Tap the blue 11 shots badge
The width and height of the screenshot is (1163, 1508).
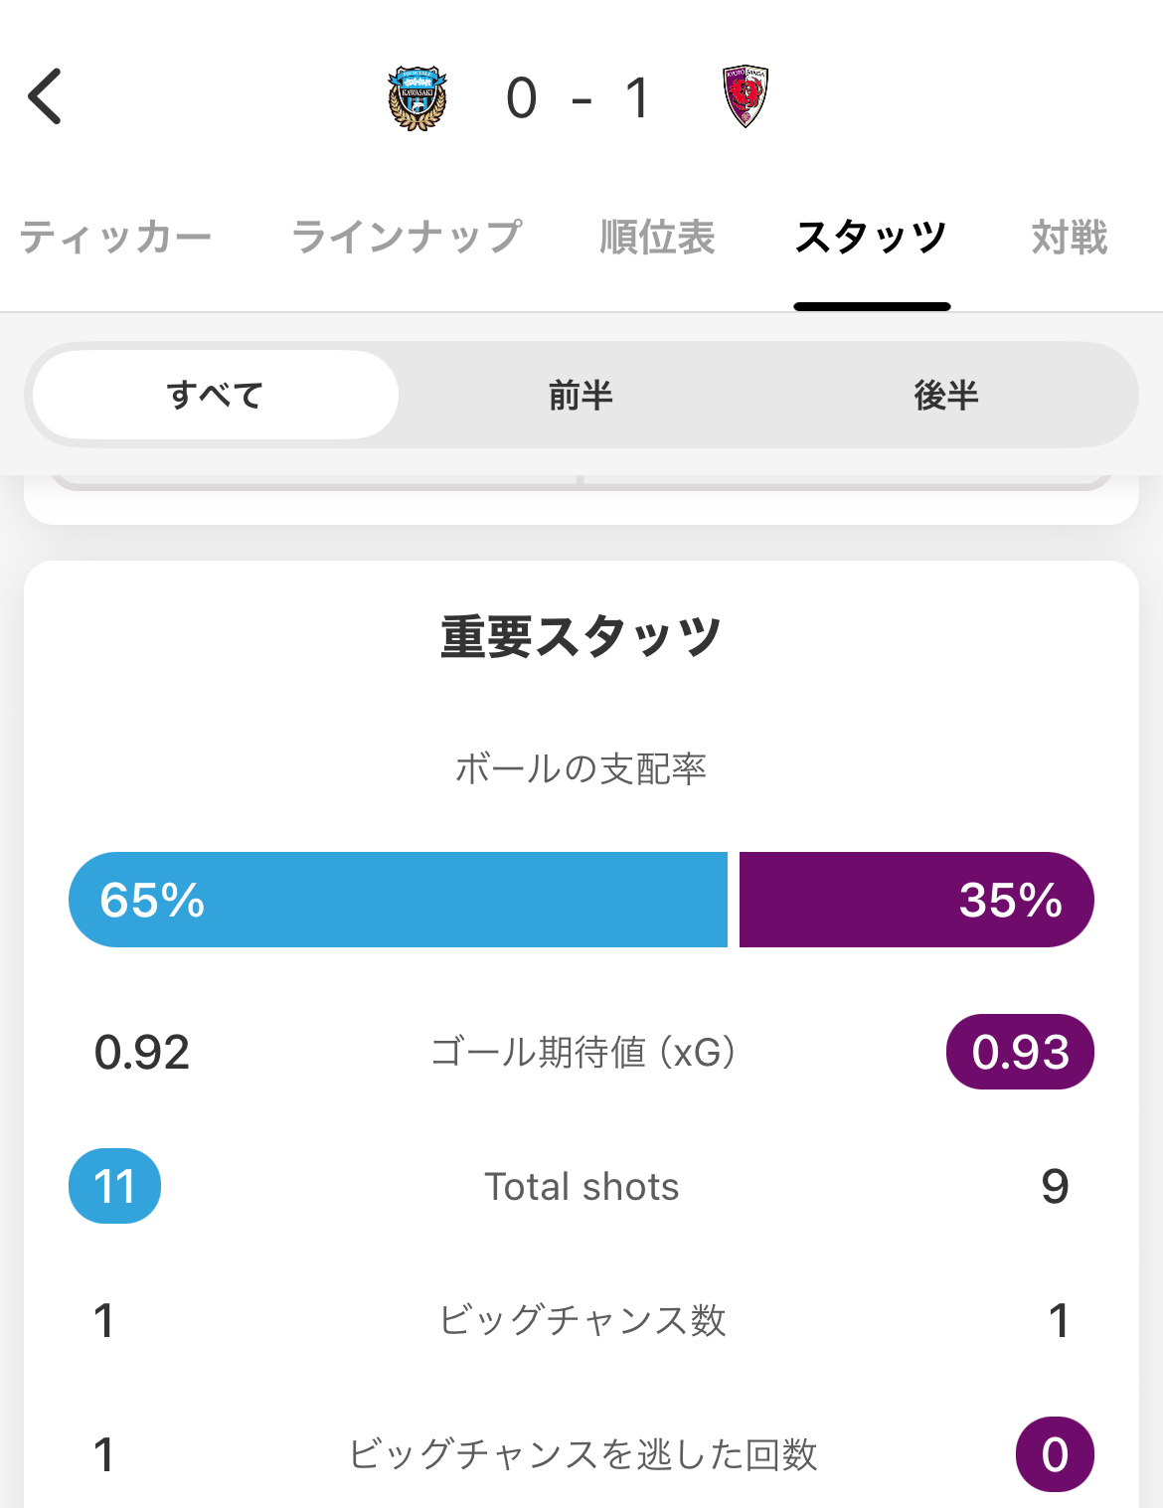(114, 1186)
